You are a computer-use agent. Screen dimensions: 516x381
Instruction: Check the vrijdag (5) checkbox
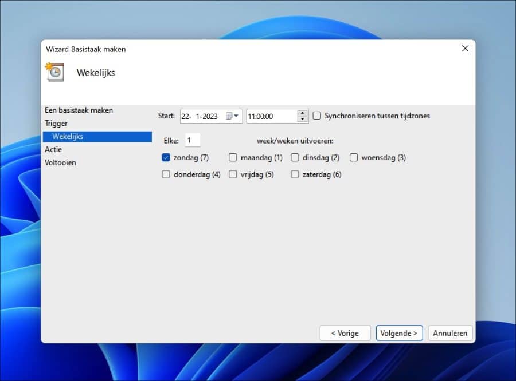[233, 174]
